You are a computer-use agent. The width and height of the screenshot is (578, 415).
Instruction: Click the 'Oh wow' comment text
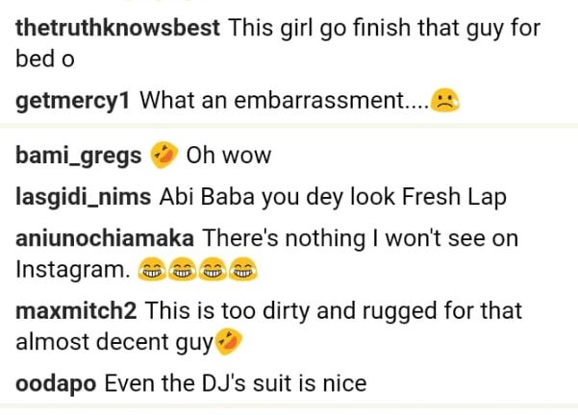(x=228, y=156)
